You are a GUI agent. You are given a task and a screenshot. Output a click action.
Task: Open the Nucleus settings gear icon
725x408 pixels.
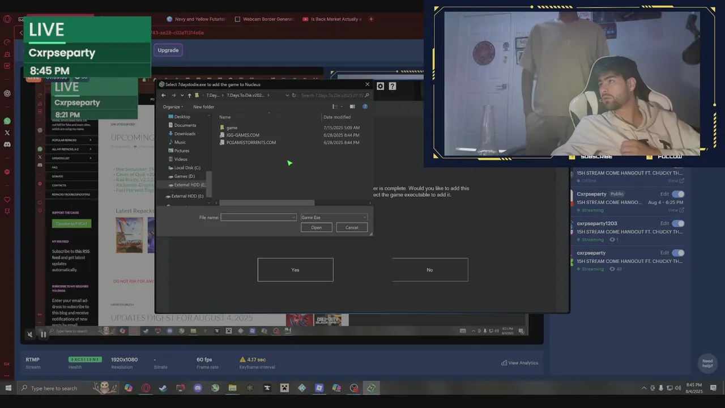coord(380,86)
